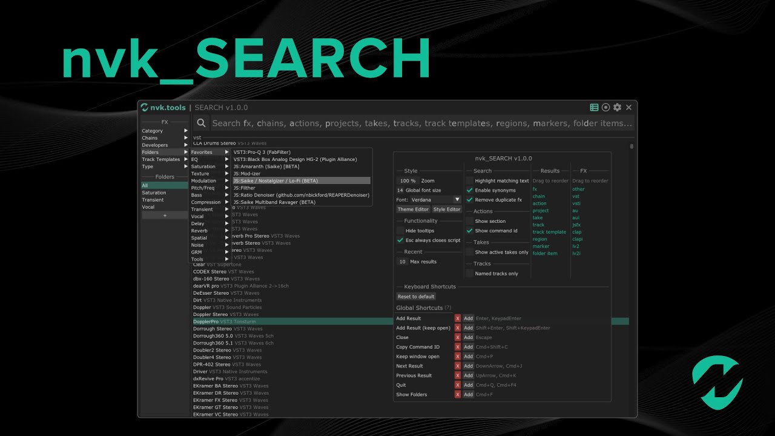Click Add button for Quit shortcut
Viewport: 775px width, 436px height.
468,385
